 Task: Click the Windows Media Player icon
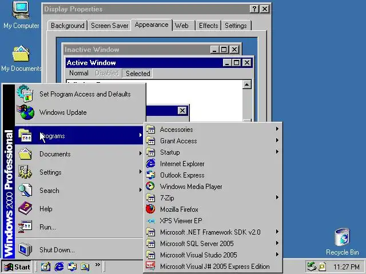click(x=150, y=186)
